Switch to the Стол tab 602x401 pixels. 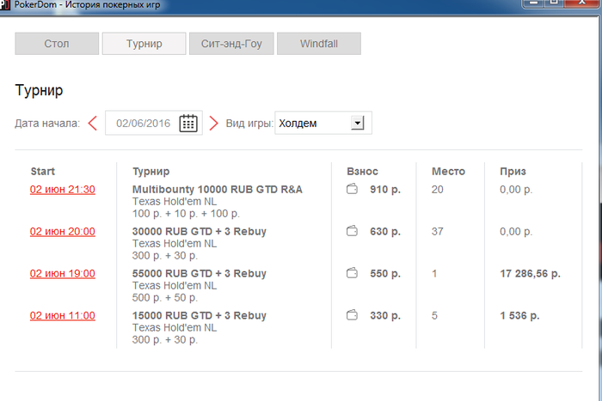coord(57,44)
